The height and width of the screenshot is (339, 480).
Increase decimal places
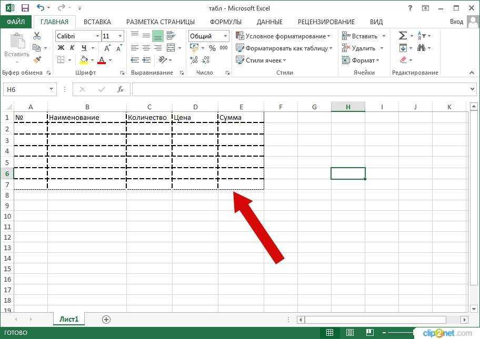click(194, 59)
